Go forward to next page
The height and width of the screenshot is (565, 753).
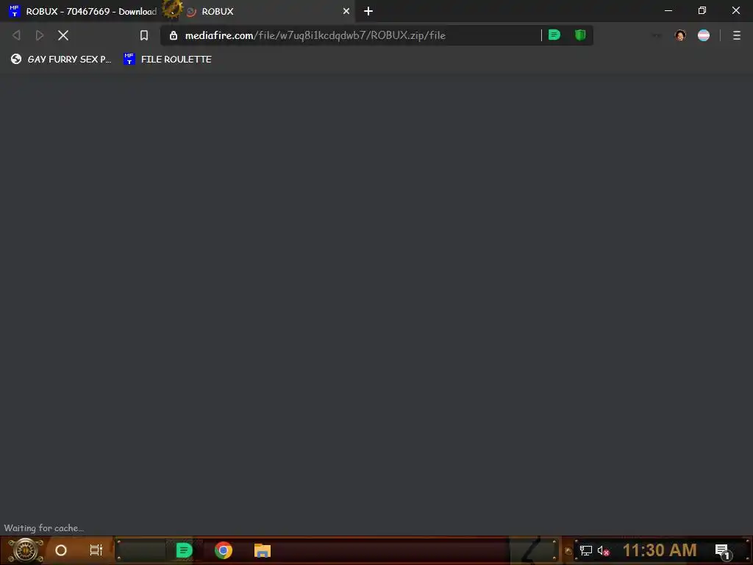[40, 35]
